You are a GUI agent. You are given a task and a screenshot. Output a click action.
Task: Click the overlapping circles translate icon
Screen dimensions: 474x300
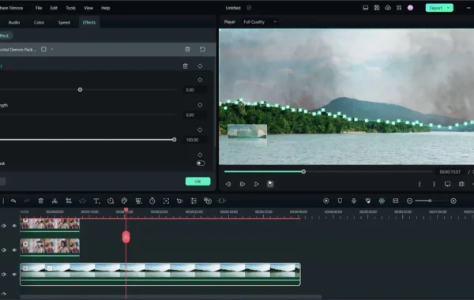208,201
